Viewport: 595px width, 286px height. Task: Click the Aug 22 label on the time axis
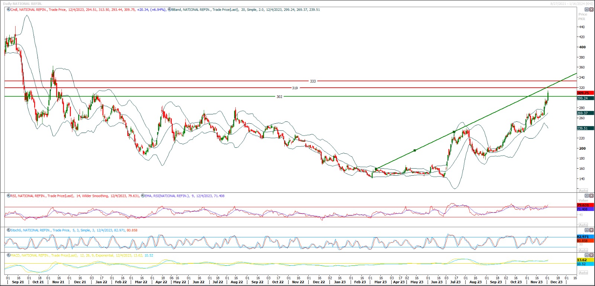coord(237,282)
